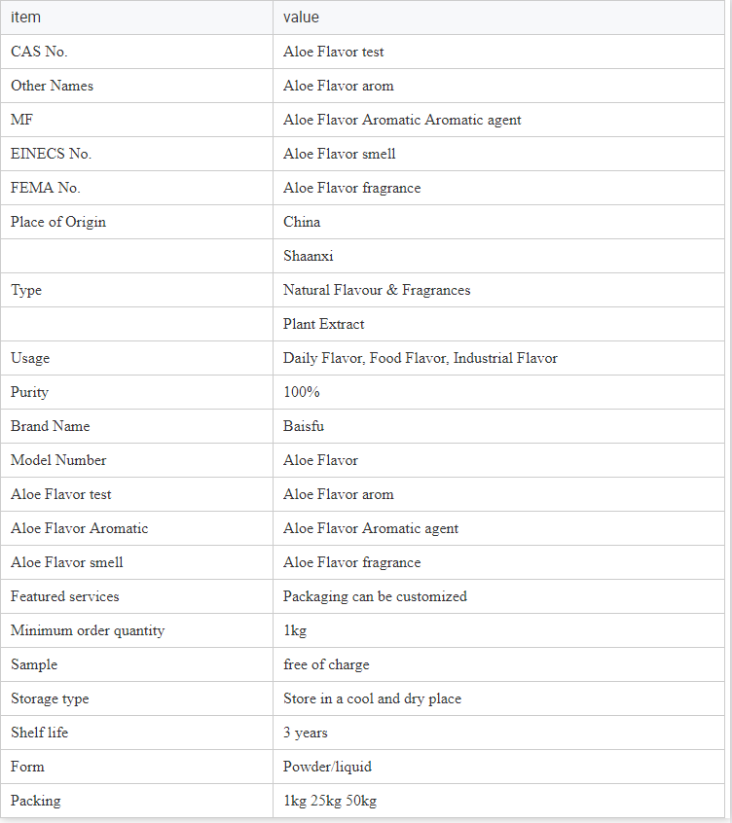The width and height of the screenshot is (732, 823).
Task: Select 'Natural Flavour & Fragrances' text
Action: click(x=377, y=290)
